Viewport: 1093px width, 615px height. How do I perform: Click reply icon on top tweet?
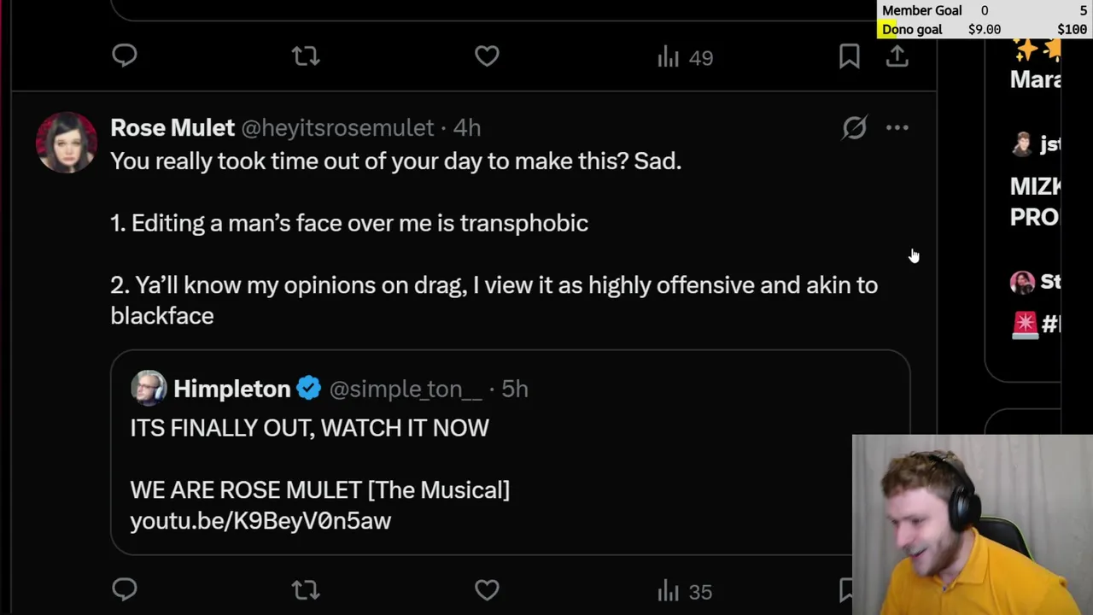[x=125, y=56]
